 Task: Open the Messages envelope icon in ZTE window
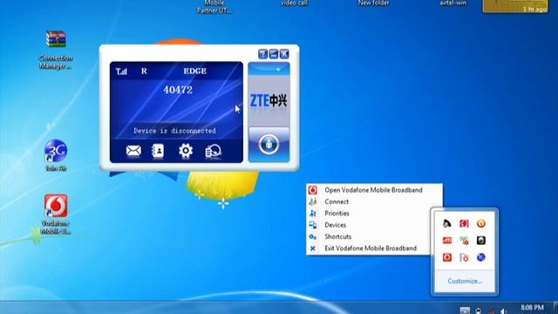[133, 151]
